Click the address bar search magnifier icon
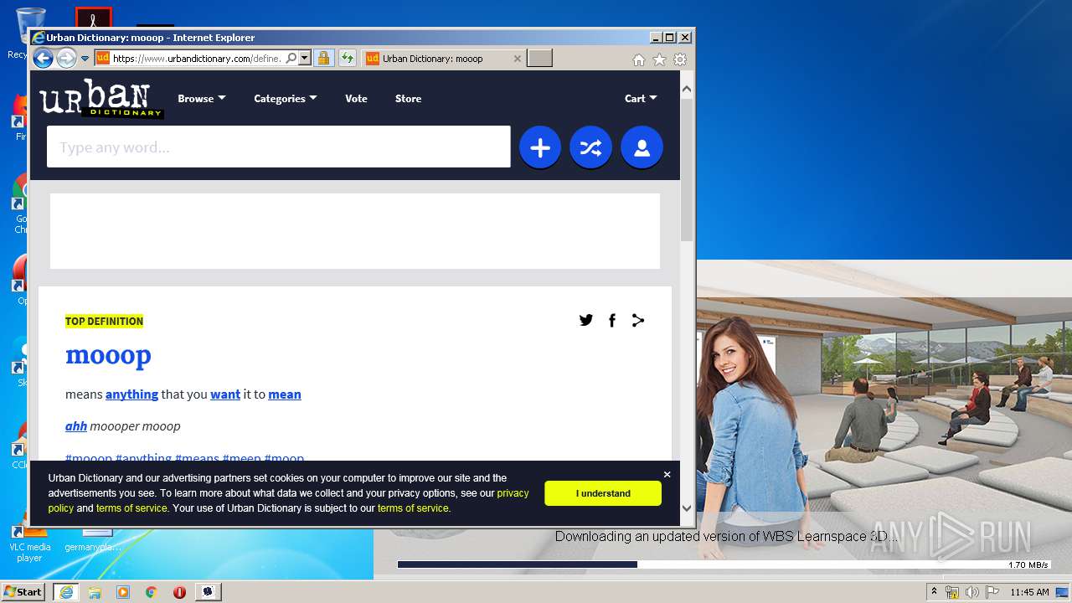The image size is (1072, 603). tap(291, 59)
